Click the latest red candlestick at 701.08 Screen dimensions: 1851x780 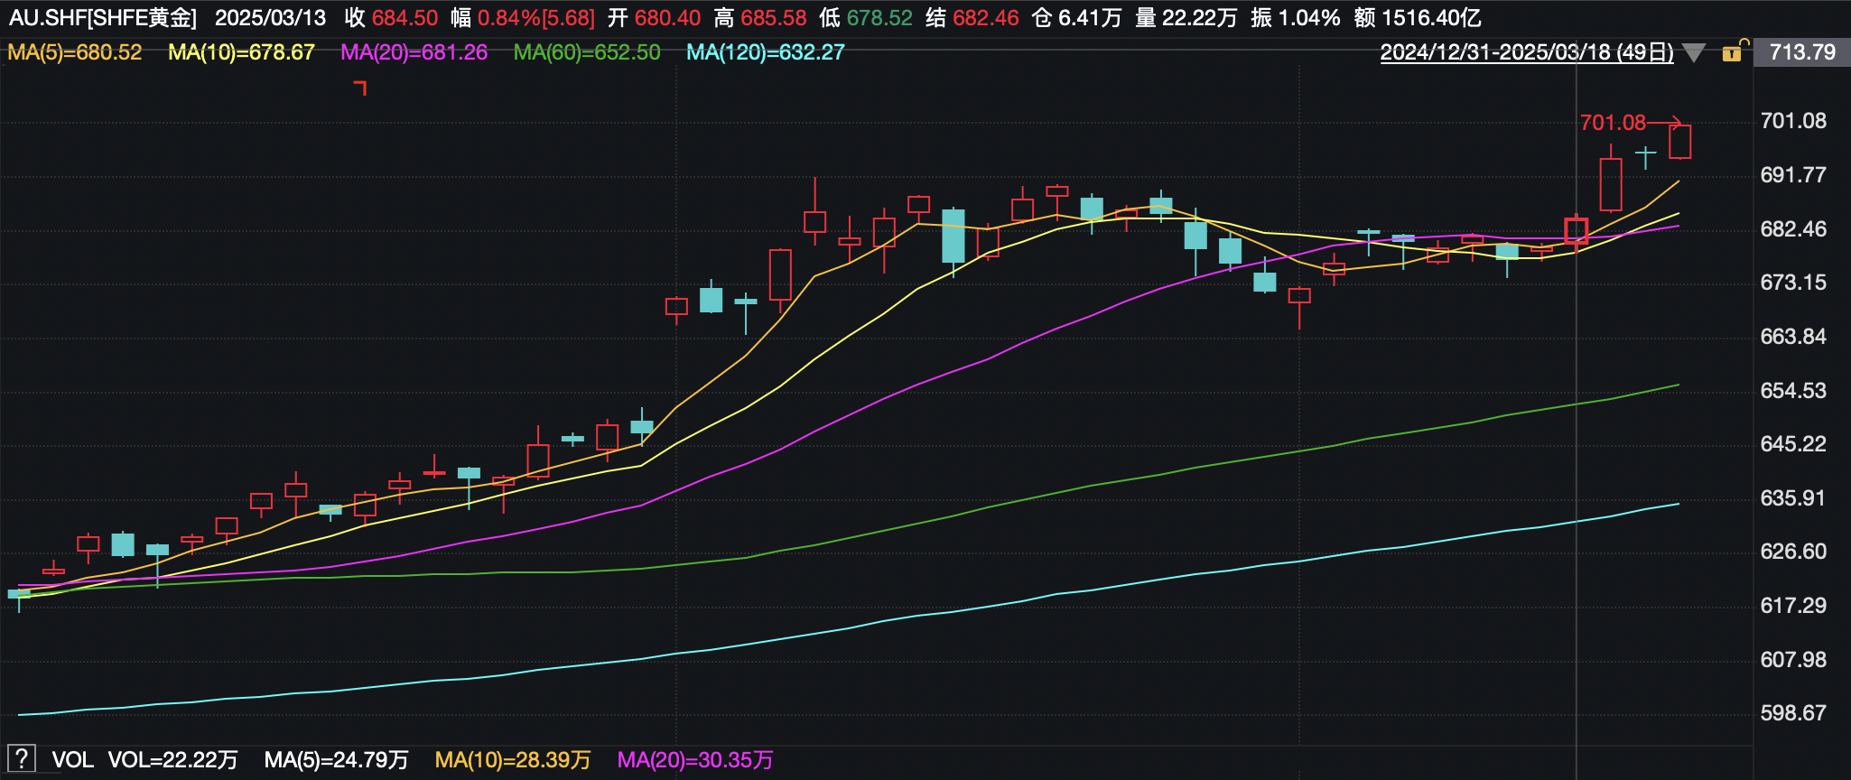coord(1679,142)
